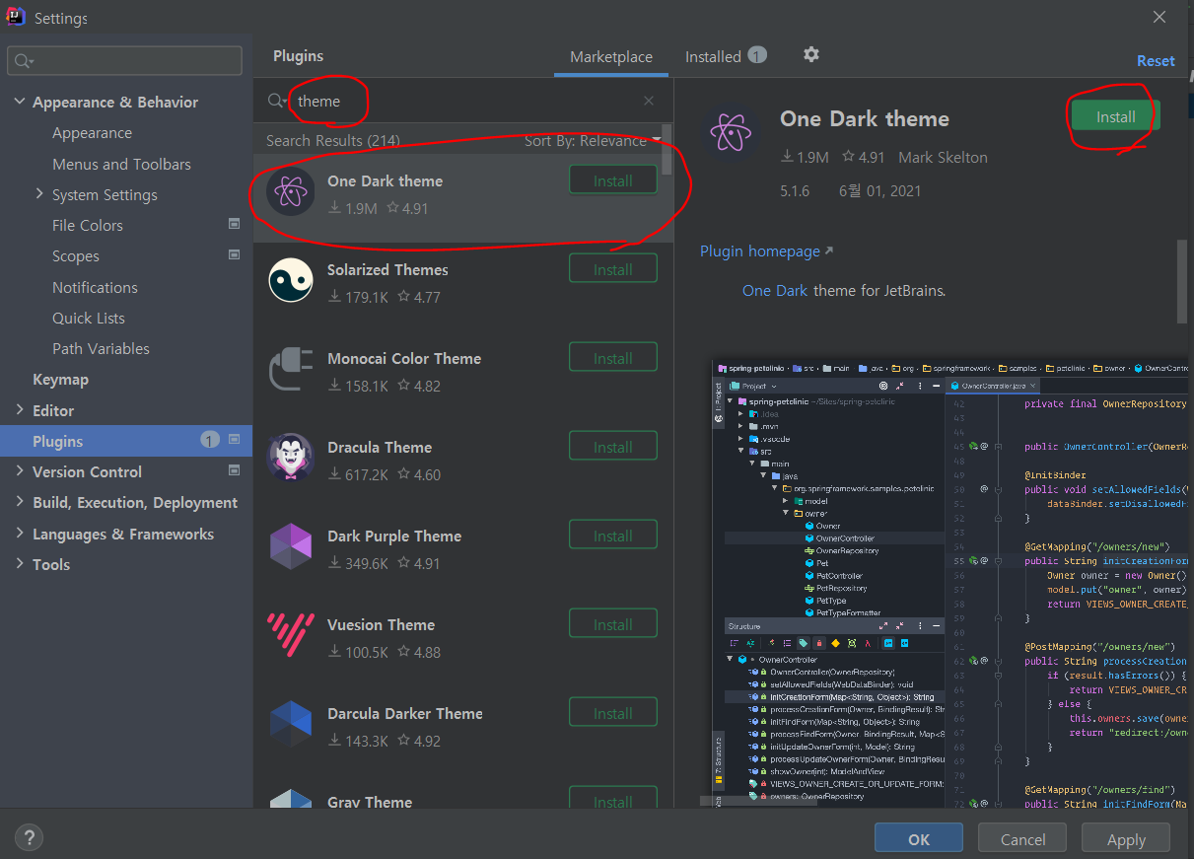Click the green Install button in details pane
Screen dimensions: 1194x859
coord(1116,116)
